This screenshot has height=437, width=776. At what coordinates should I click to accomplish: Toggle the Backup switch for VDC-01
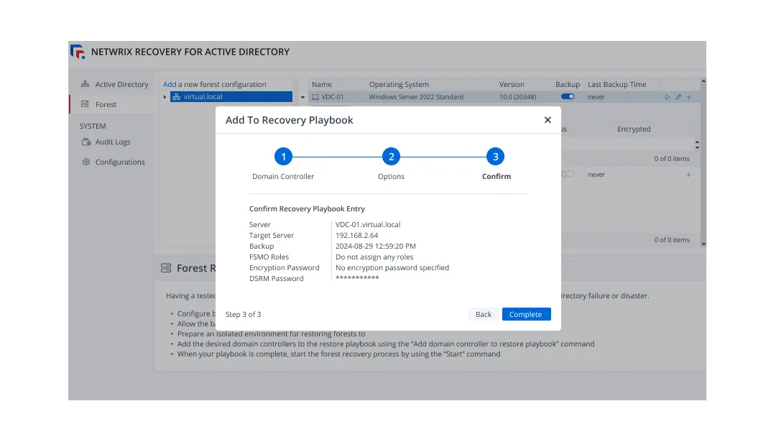(x=568, y=96)
